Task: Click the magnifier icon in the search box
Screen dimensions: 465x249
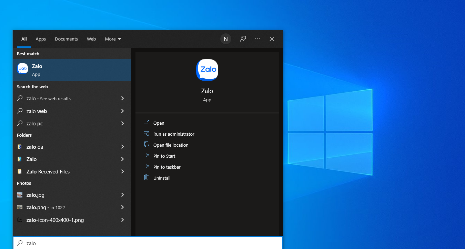Action: click(20, 243)
